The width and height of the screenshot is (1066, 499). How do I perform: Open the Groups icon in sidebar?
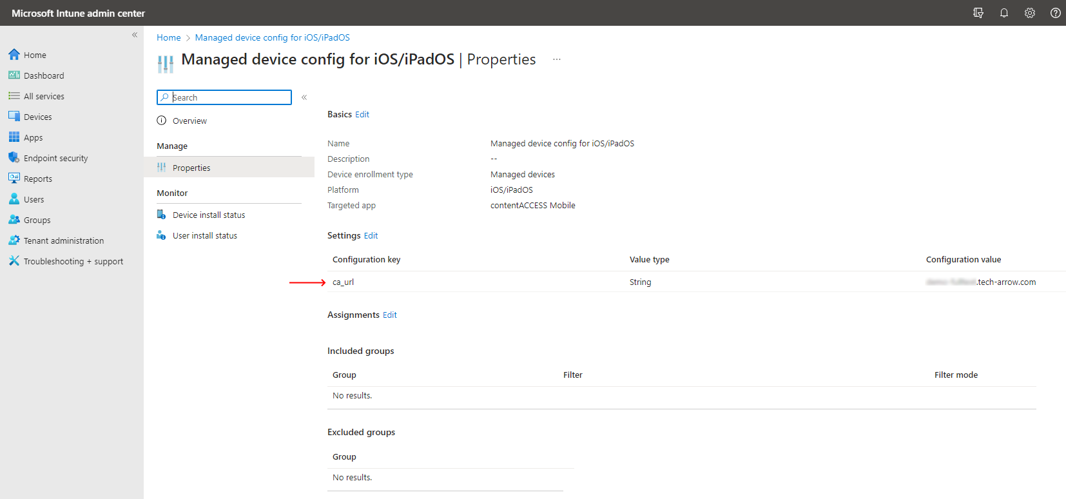coord(14,220)
